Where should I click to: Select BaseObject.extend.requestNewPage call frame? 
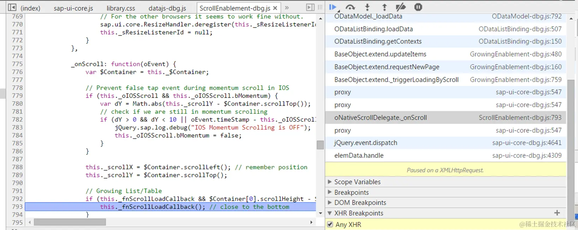[x=445, y=67]
